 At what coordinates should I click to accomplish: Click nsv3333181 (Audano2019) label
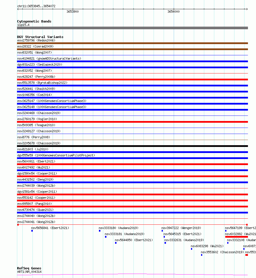click(x=125, y=234)
